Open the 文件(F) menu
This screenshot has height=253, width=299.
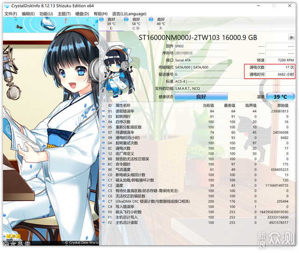point(11,14)
